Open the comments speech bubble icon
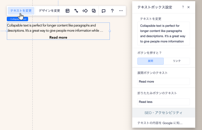Image resolution: width=202 pixels, height=130 pixels. (x=103, y=11)
